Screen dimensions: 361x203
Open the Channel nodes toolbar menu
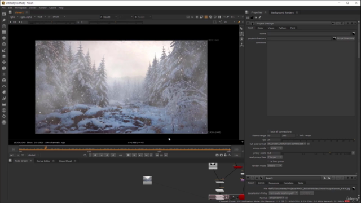[x=4, y=32]
